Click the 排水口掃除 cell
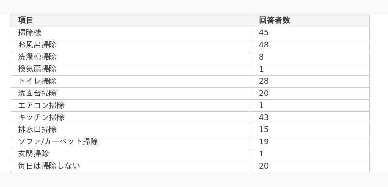Image resolution: width=388 pixels, height=187 pixels. click(x=130, y=130)
